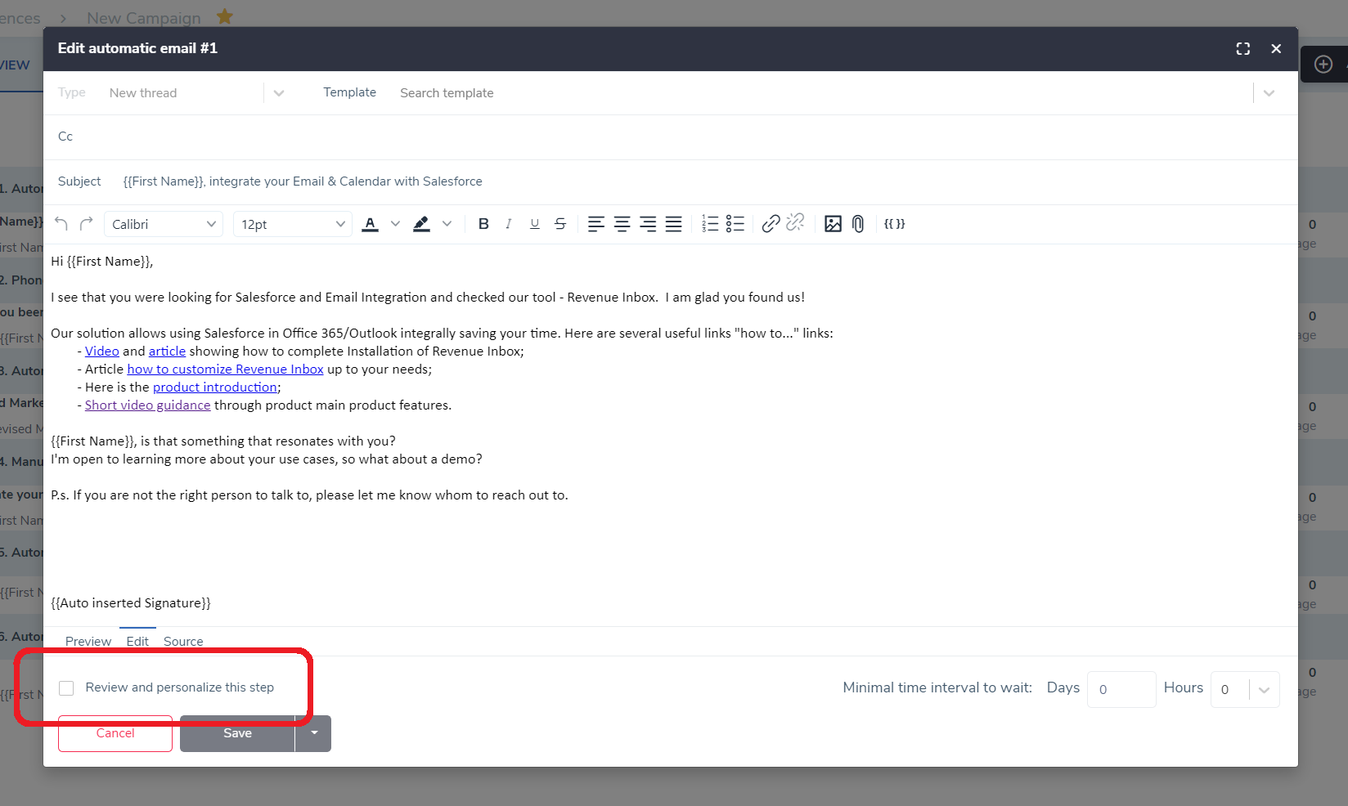Apply the text color button
1348x806 pixels.
371,224
